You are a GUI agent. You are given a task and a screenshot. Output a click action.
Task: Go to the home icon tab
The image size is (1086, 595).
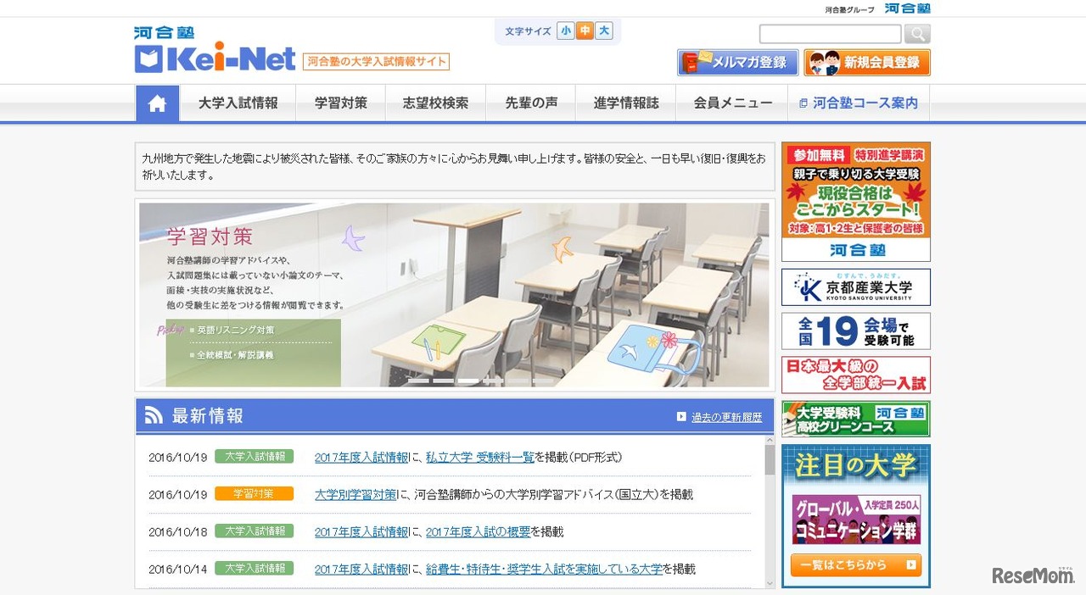click(157, 103)
